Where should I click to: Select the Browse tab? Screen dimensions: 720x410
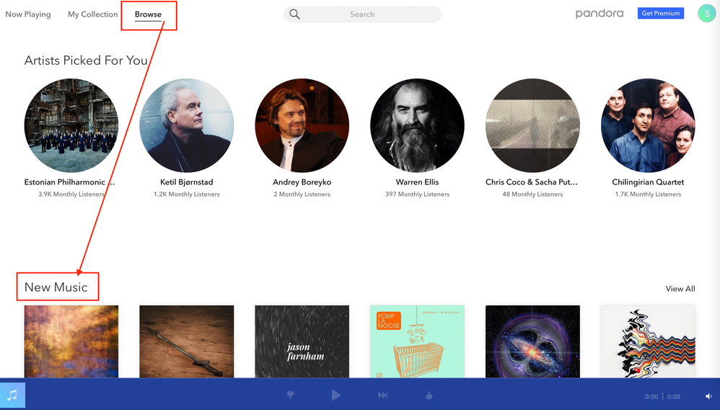[x=148, y=14]
